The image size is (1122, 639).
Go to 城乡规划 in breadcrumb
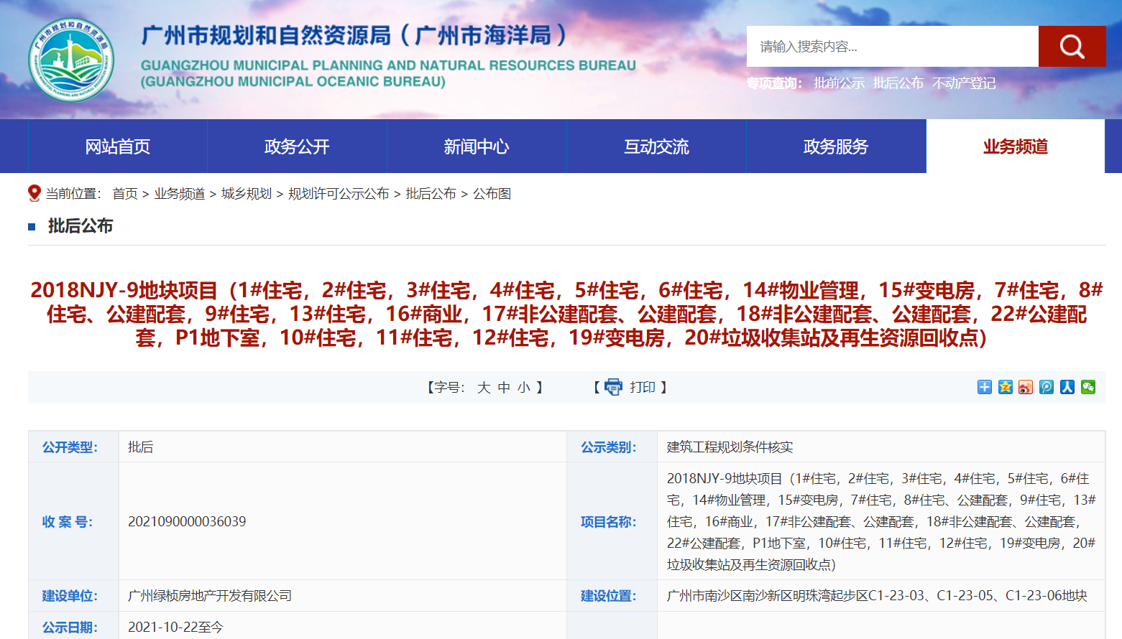[x=247, y=194]
